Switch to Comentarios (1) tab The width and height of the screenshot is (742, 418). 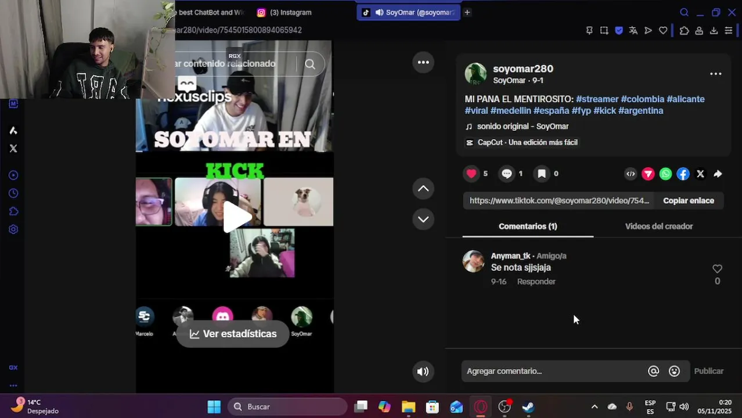pyautogui.click(x=528, y=226)
